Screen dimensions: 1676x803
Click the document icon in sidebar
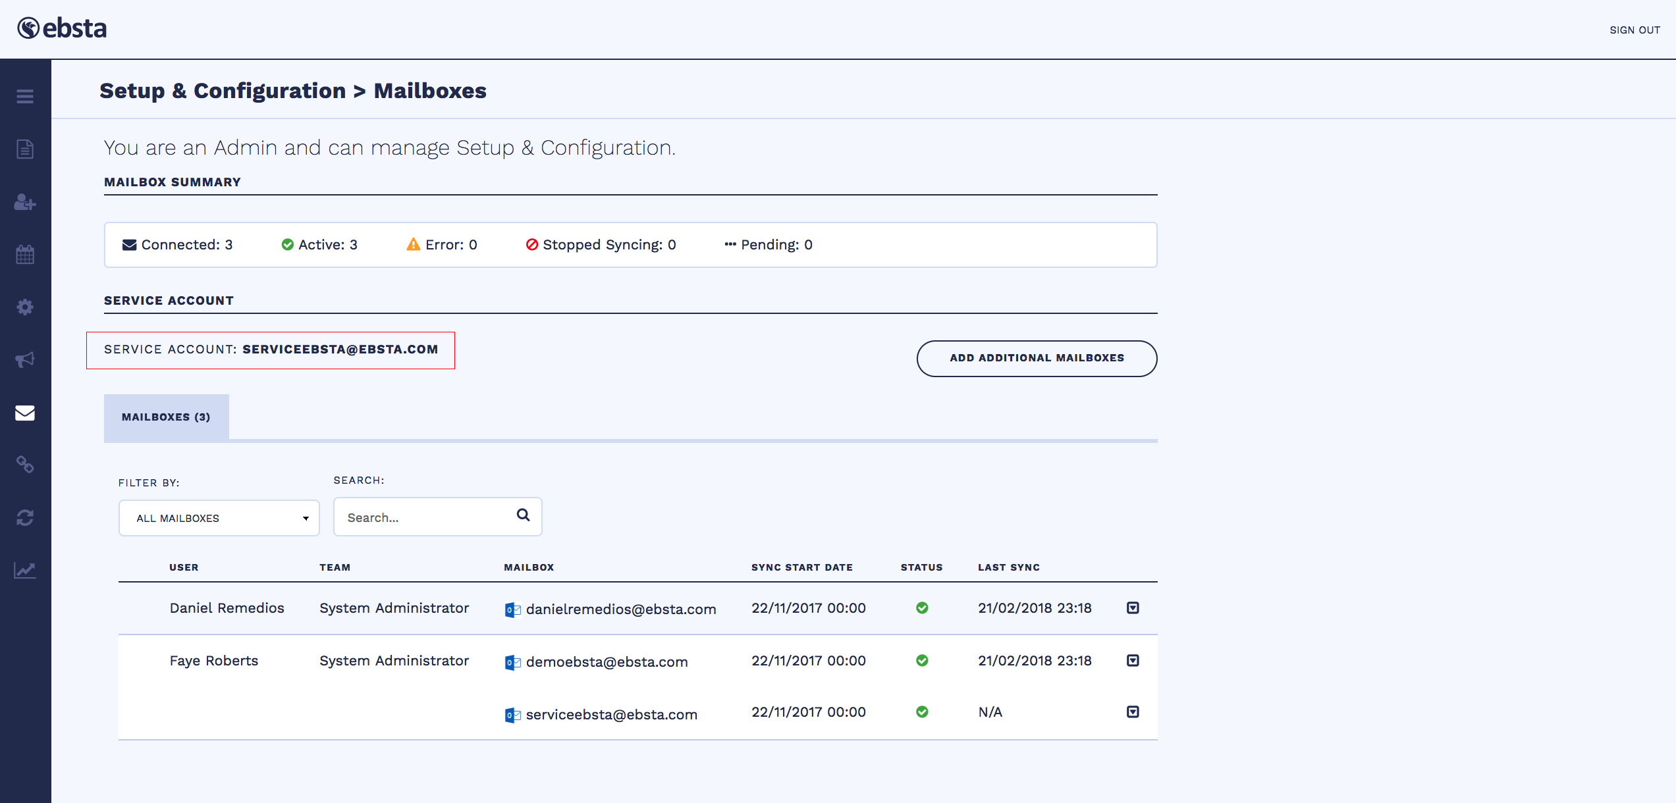[x=25, y=149]
